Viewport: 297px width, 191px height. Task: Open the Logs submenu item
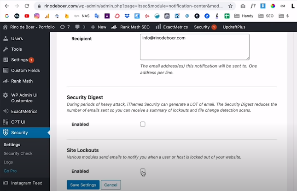[x=9, y=162]
